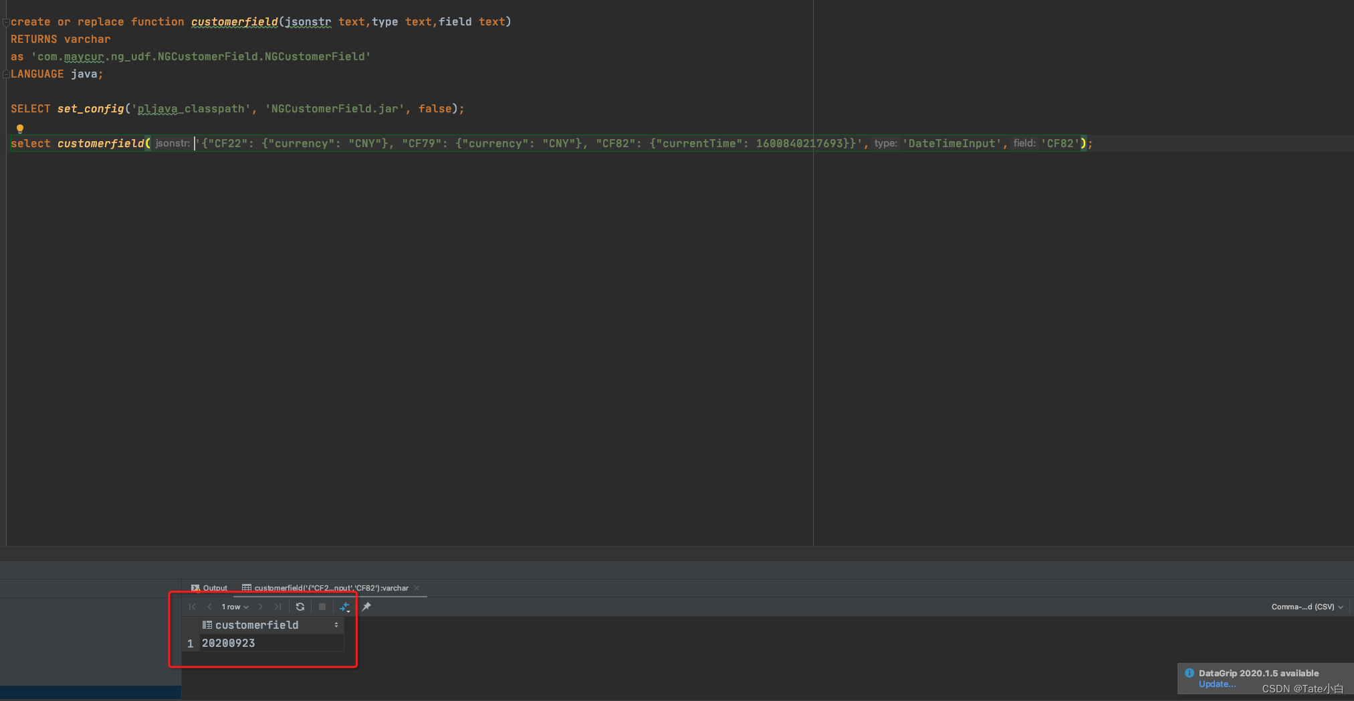This screenshot has height=701, width=1354.
Task: Go to previous page of results
Action: (209, 607)
